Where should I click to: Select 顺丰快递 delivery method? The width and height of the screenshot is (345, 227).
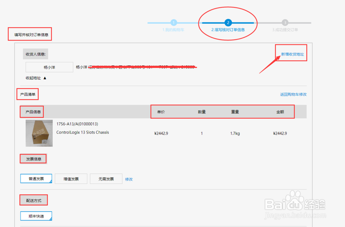pyautogui.click(x=36, y=216)
